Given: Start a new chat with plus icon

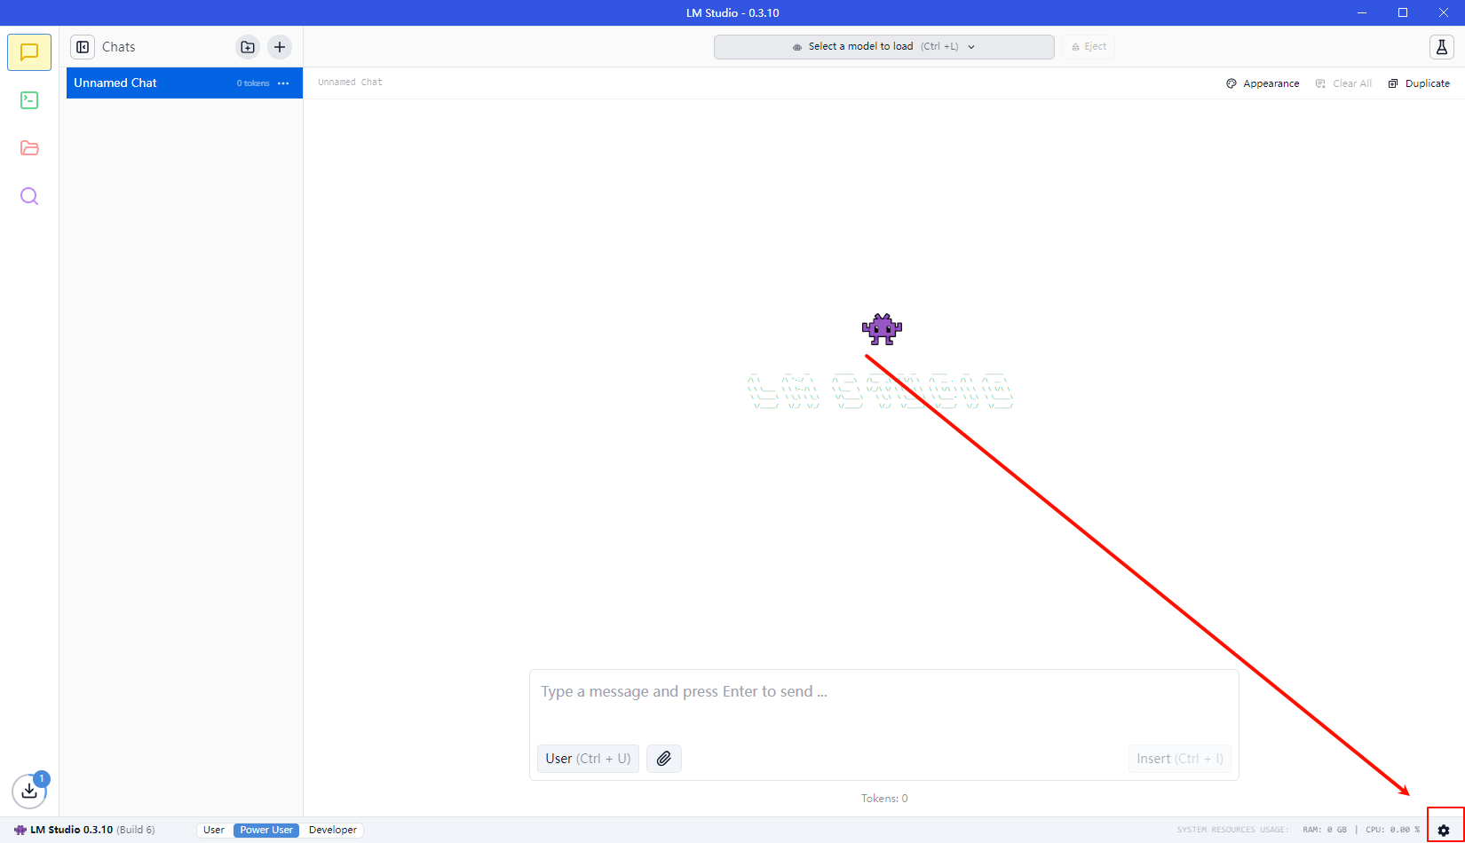Looking at the screenshot, I should pyautogui.click(x=280, y=47).
